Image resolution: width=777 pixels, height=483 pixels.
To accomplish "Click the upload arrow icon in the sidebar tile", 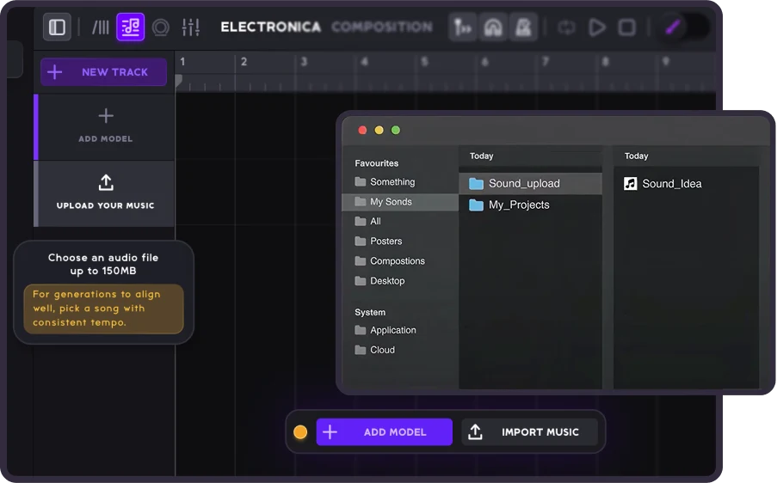I will pyautogui.click(x=106, y=182).
